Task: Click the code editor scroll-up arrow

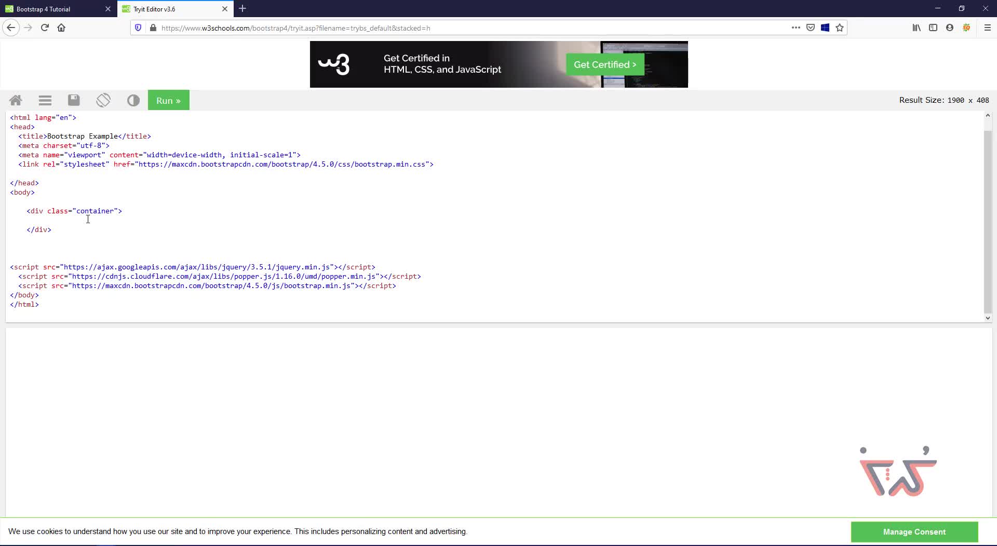Action: click(x=988, y=115)
